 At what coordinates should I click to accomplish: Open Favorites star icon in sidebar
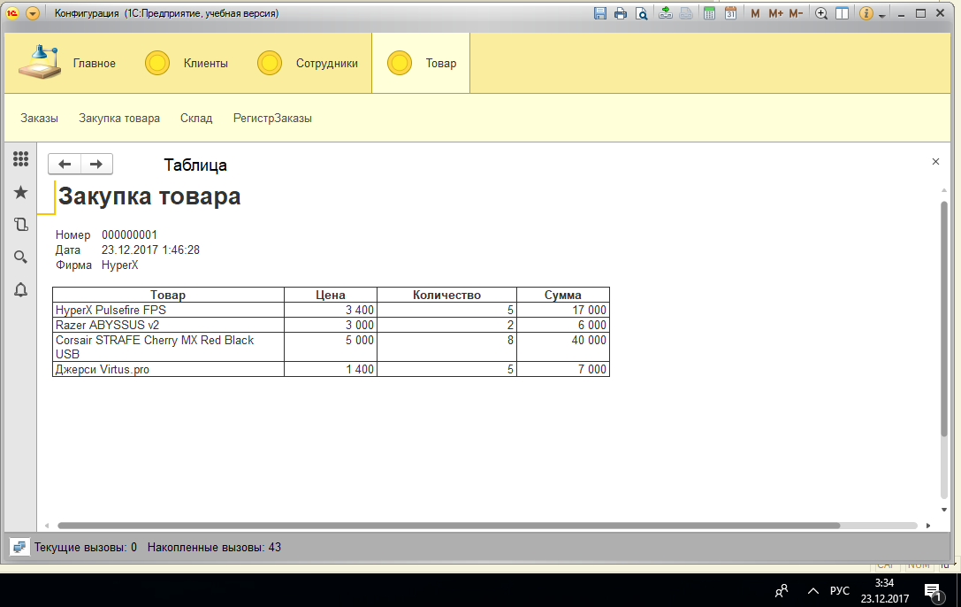tap(21, 192)
